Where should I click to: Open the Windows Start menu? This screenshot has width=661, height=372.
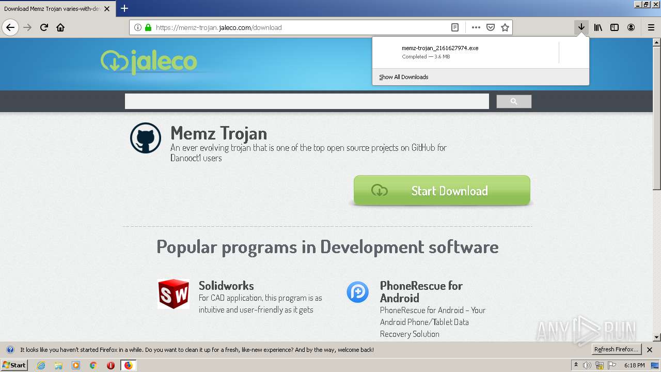coord(14,365)
